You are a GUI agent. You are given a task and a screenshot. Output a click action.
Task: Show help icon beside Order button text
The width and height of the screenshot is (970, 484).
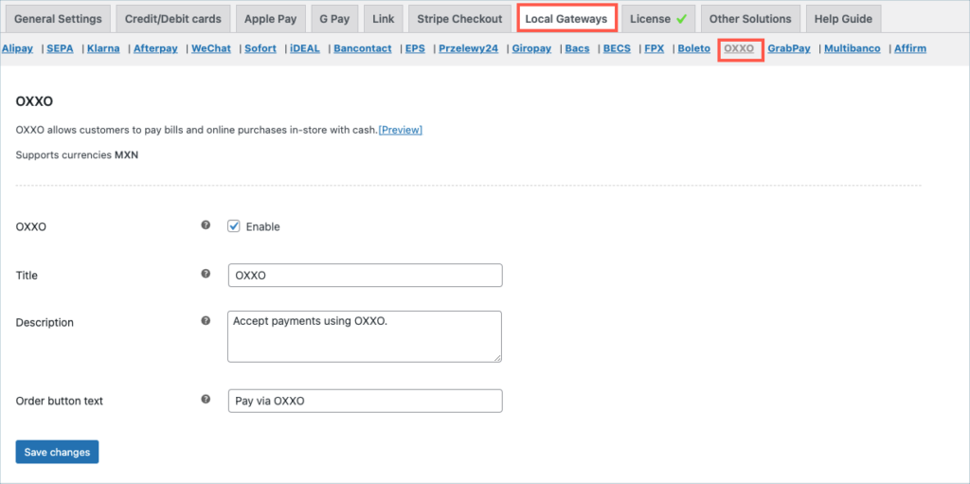[206, 399]
